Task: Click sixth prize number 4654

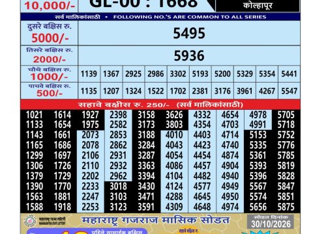Action: coord(230,115)
